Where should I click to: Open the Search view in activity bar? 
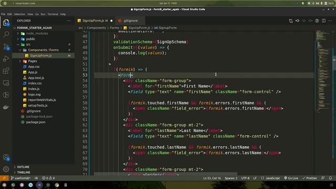coord(6,34)
